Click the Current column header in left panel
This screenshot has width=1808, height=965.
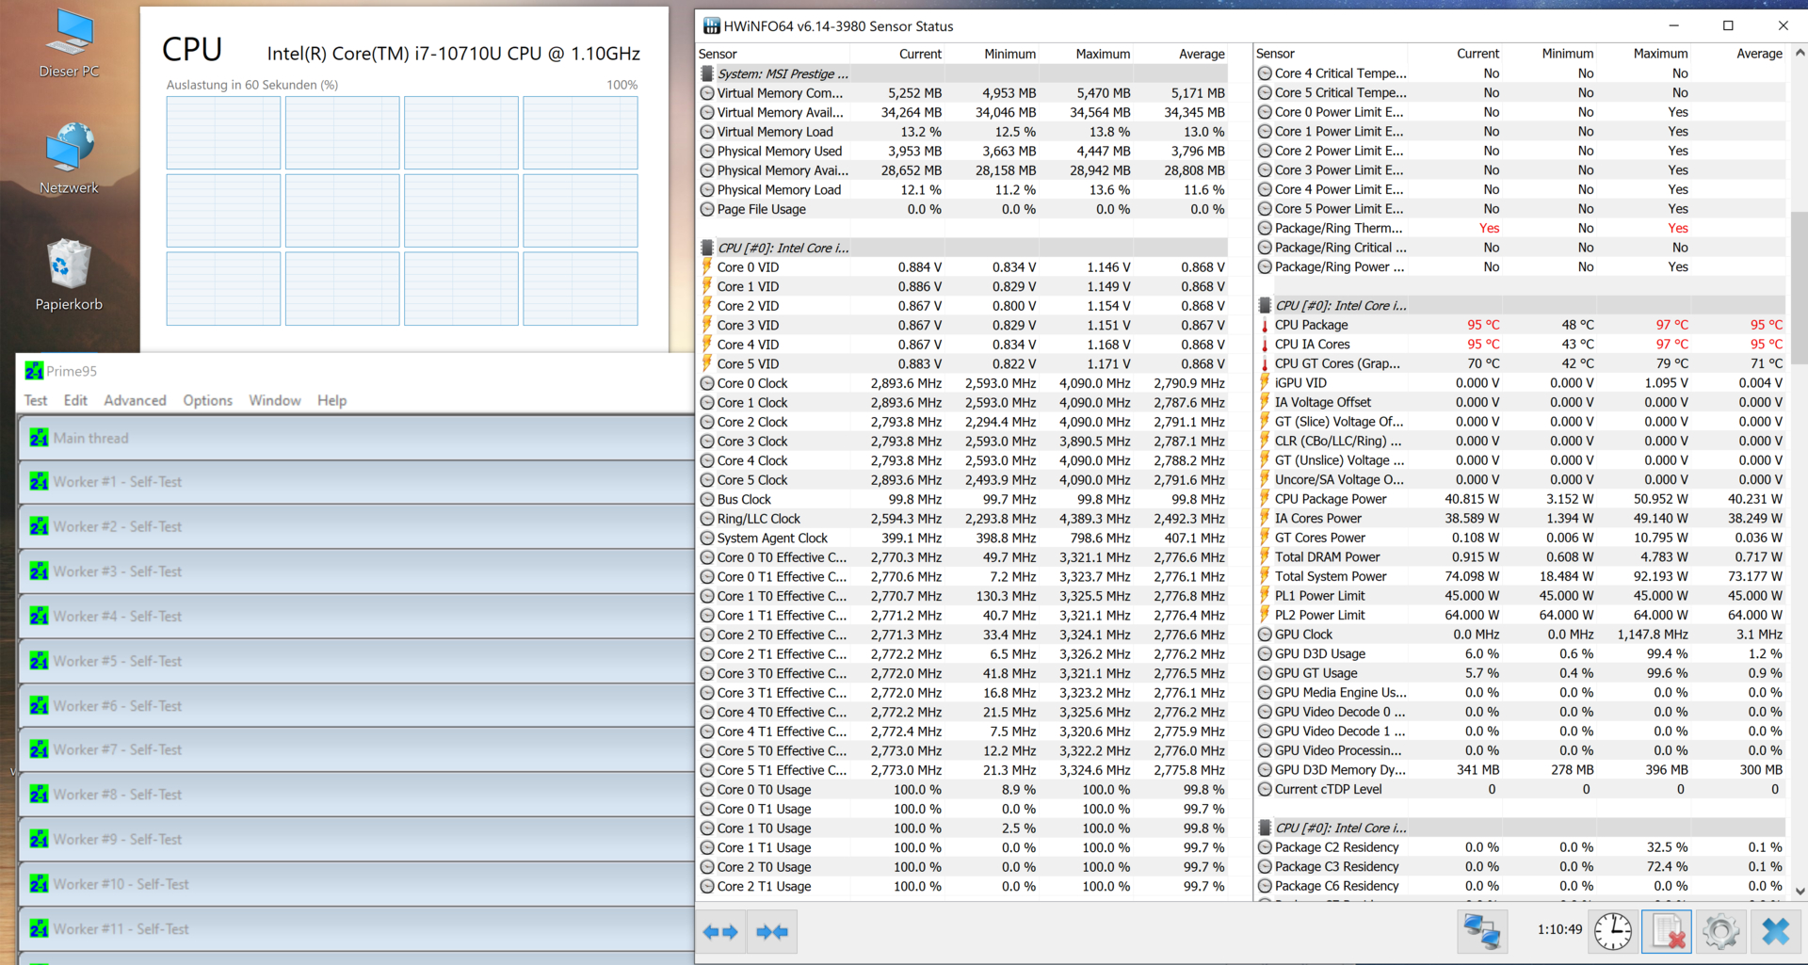(919, 54)
